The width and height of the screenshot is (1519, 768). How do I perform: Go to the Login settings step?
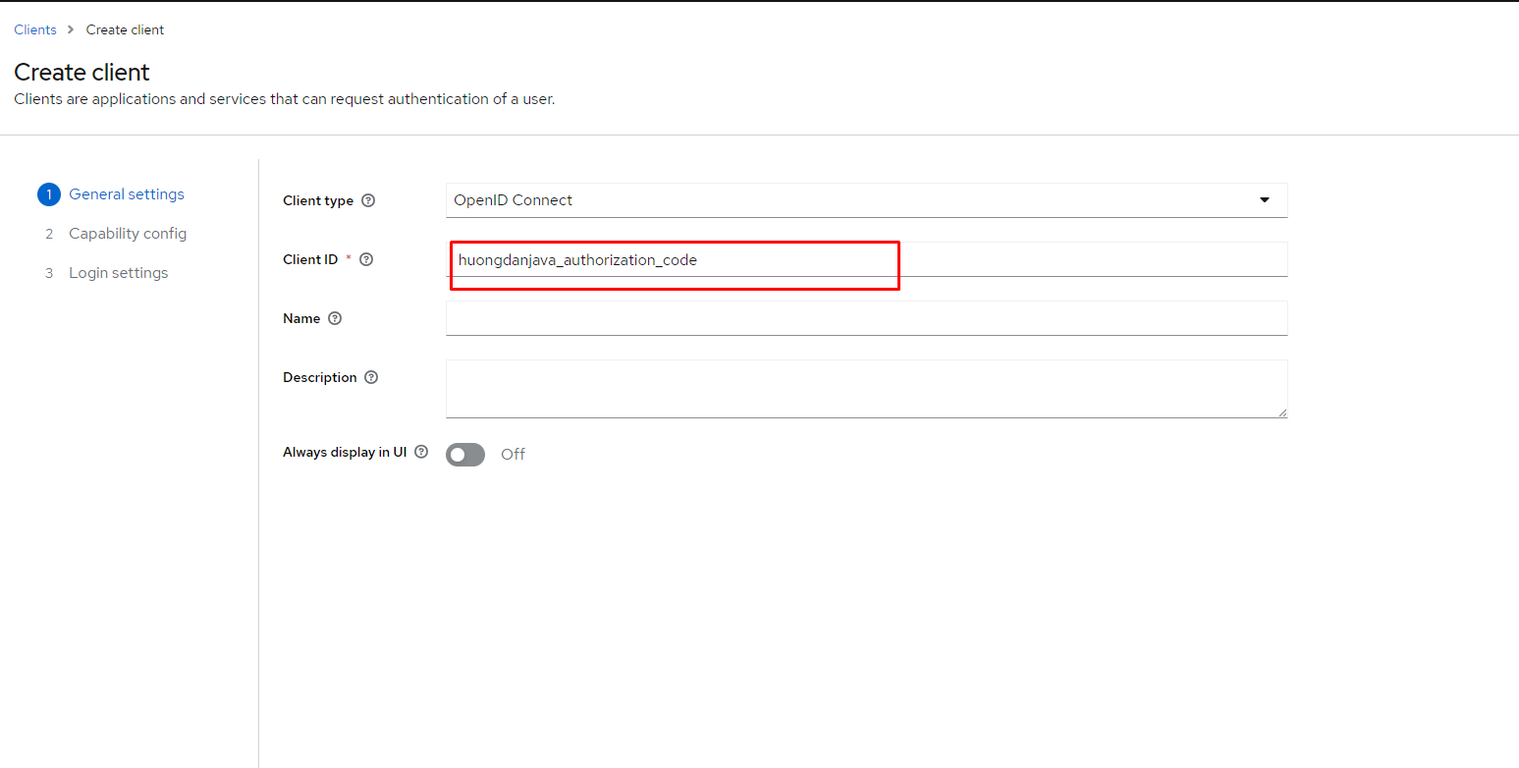coord(119,273)
